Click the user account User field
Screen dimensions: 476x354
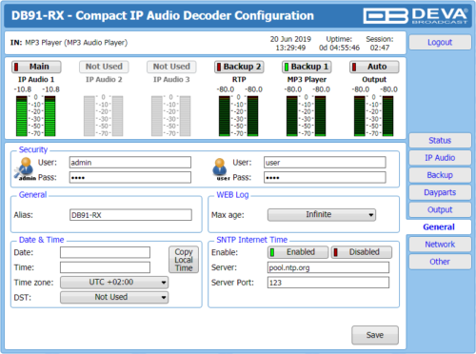click(325, 163)
